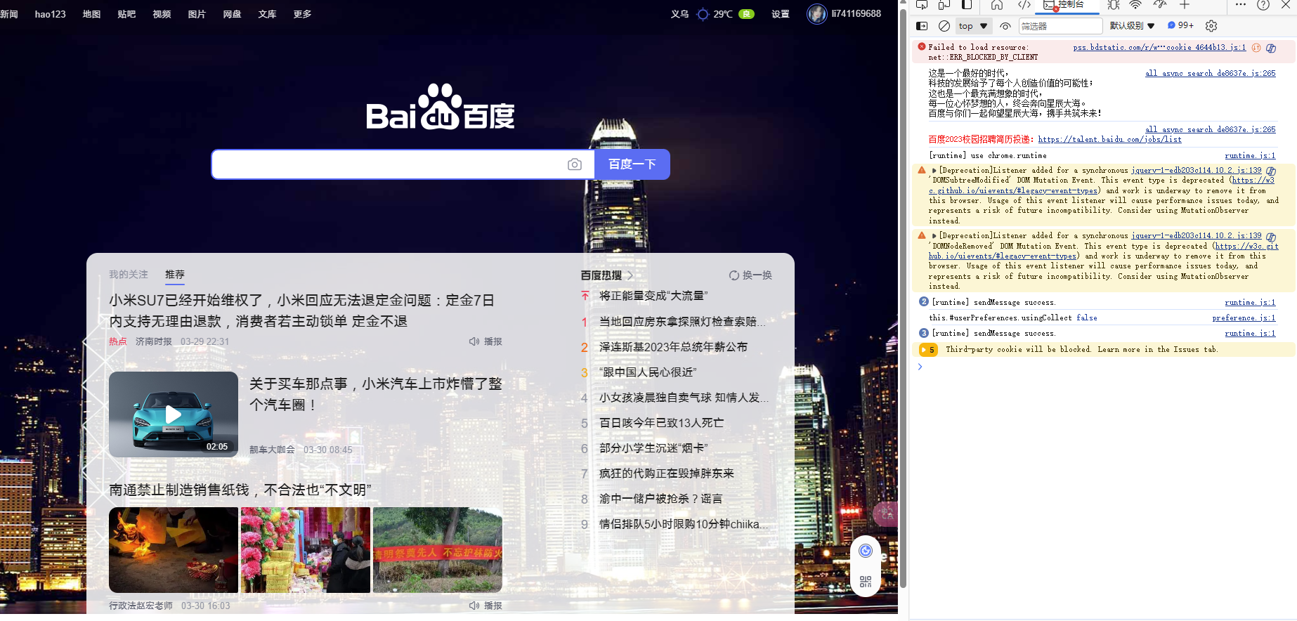Open the Performance gauge tab
The image size is (1297, 621).
[x=1160, y=5]
